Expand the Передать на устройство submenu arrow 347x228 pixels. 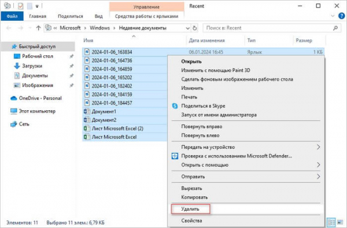pos(318,147)
